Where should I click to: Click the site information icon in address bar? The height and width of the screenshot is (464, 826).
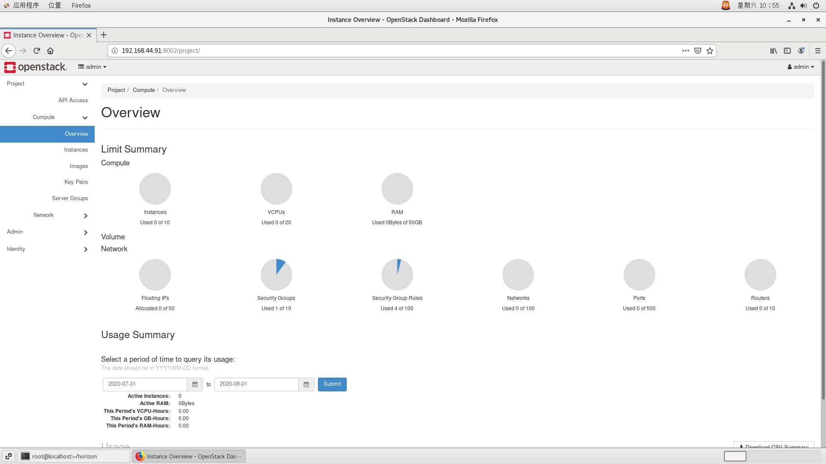click(x=114, y=50)
